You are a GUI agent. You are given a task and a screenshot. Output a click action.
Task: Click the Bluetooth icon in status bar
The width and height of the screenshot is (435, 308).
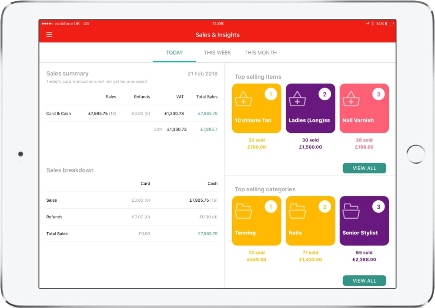373,24
